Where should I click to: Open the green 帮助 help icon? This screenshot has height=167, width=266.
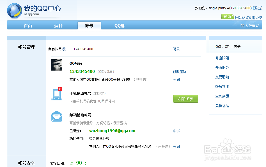tap(228, 17)
